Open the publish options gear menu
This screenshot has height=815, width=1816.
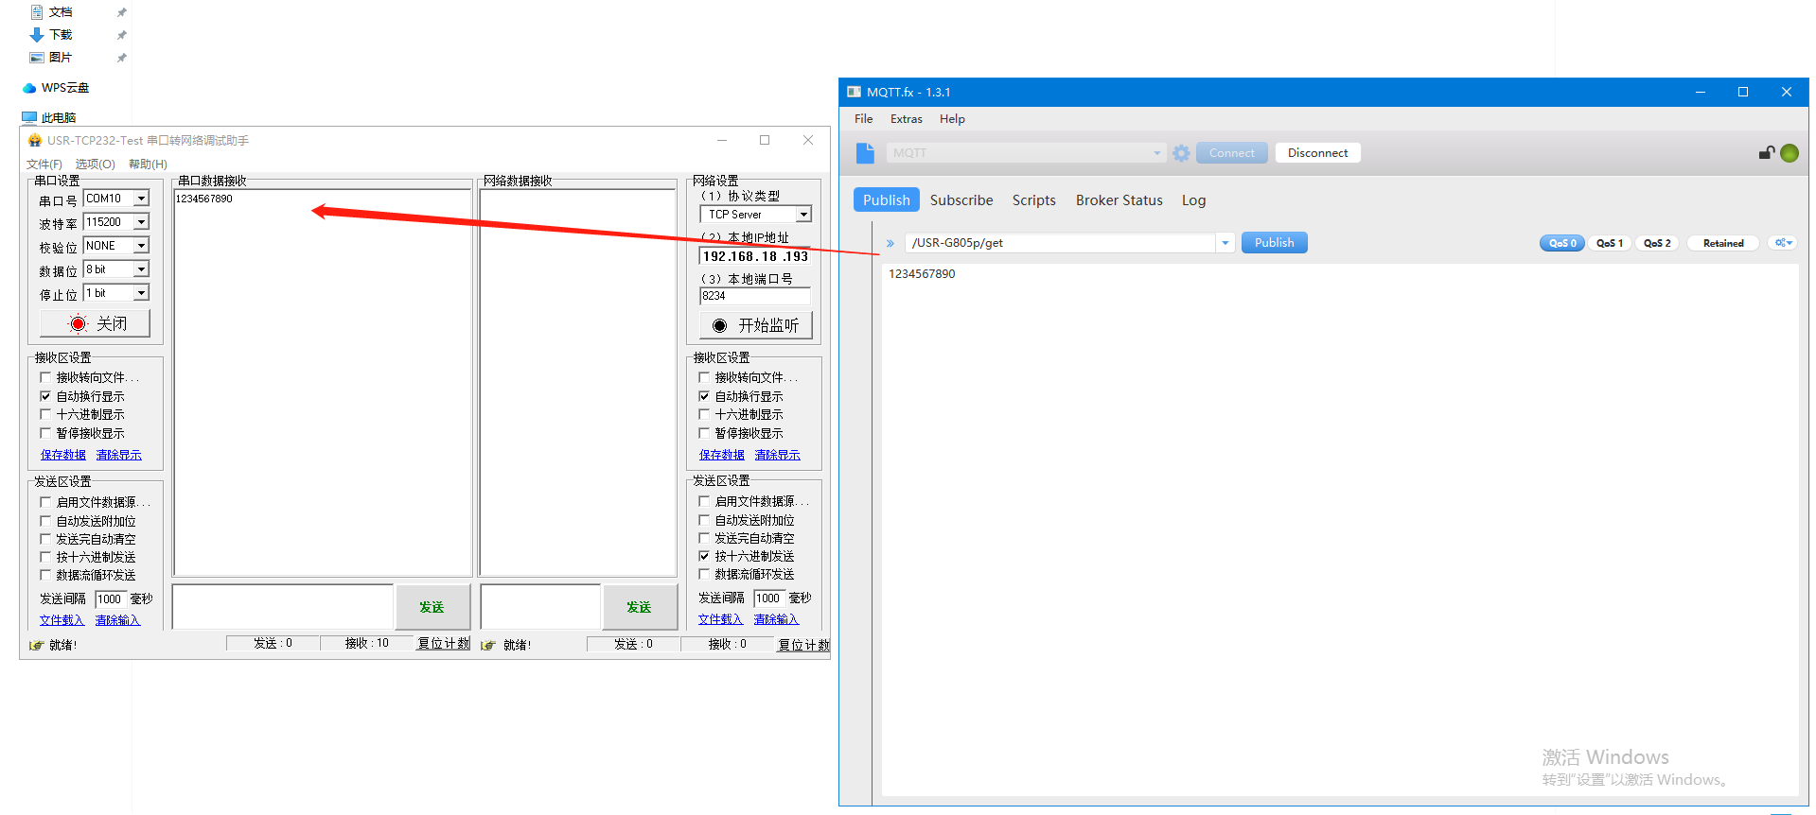click(1783, 243)
